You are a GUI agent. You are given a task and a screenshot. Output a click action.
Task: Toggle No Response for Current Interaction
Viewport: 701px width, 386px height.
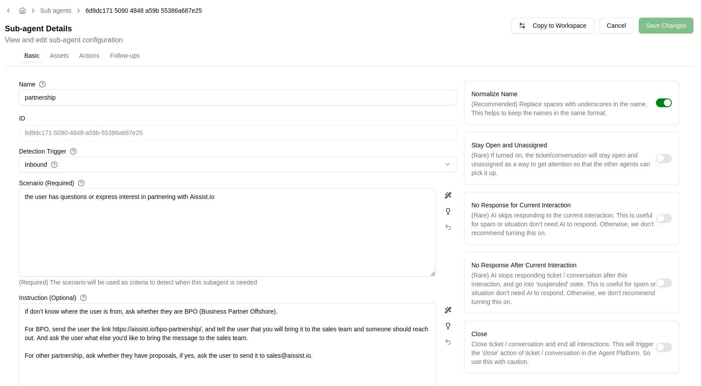coord(663,218)
